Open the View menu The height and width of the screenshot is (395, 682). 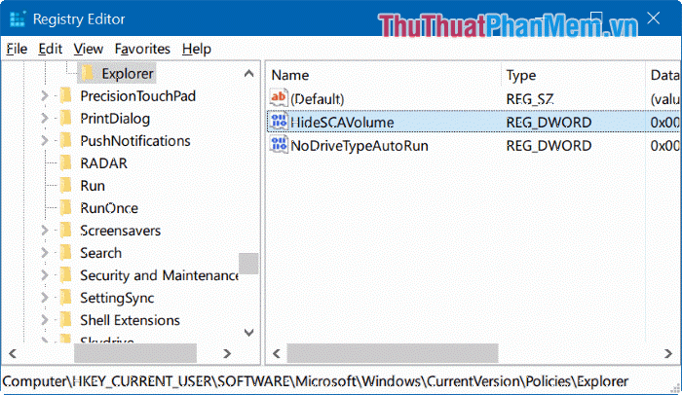[x=89, y=49]
